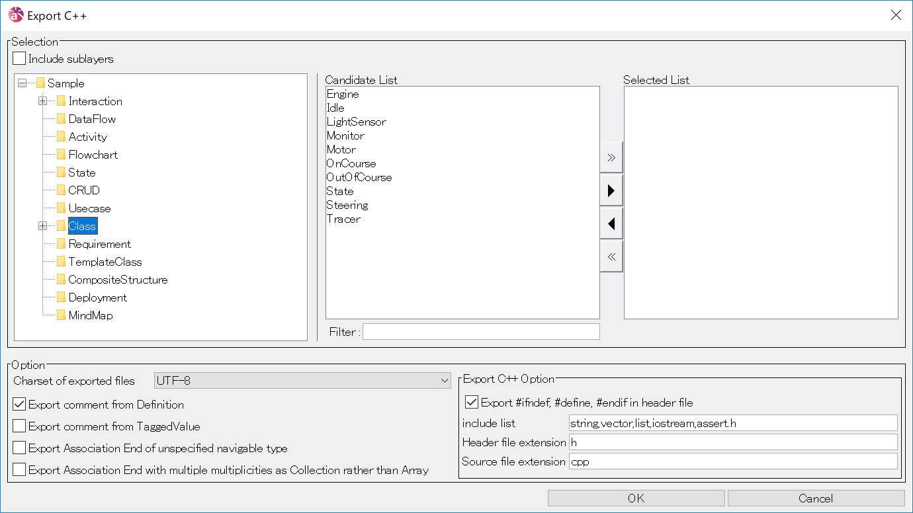913x513 pixels.
Task: Check Export comment from TaggedValue
Action: (x=19, y=426)
